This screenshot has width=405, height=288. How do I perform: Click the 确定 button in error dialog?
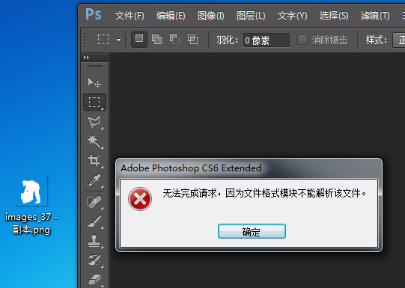tap(252, 231)
